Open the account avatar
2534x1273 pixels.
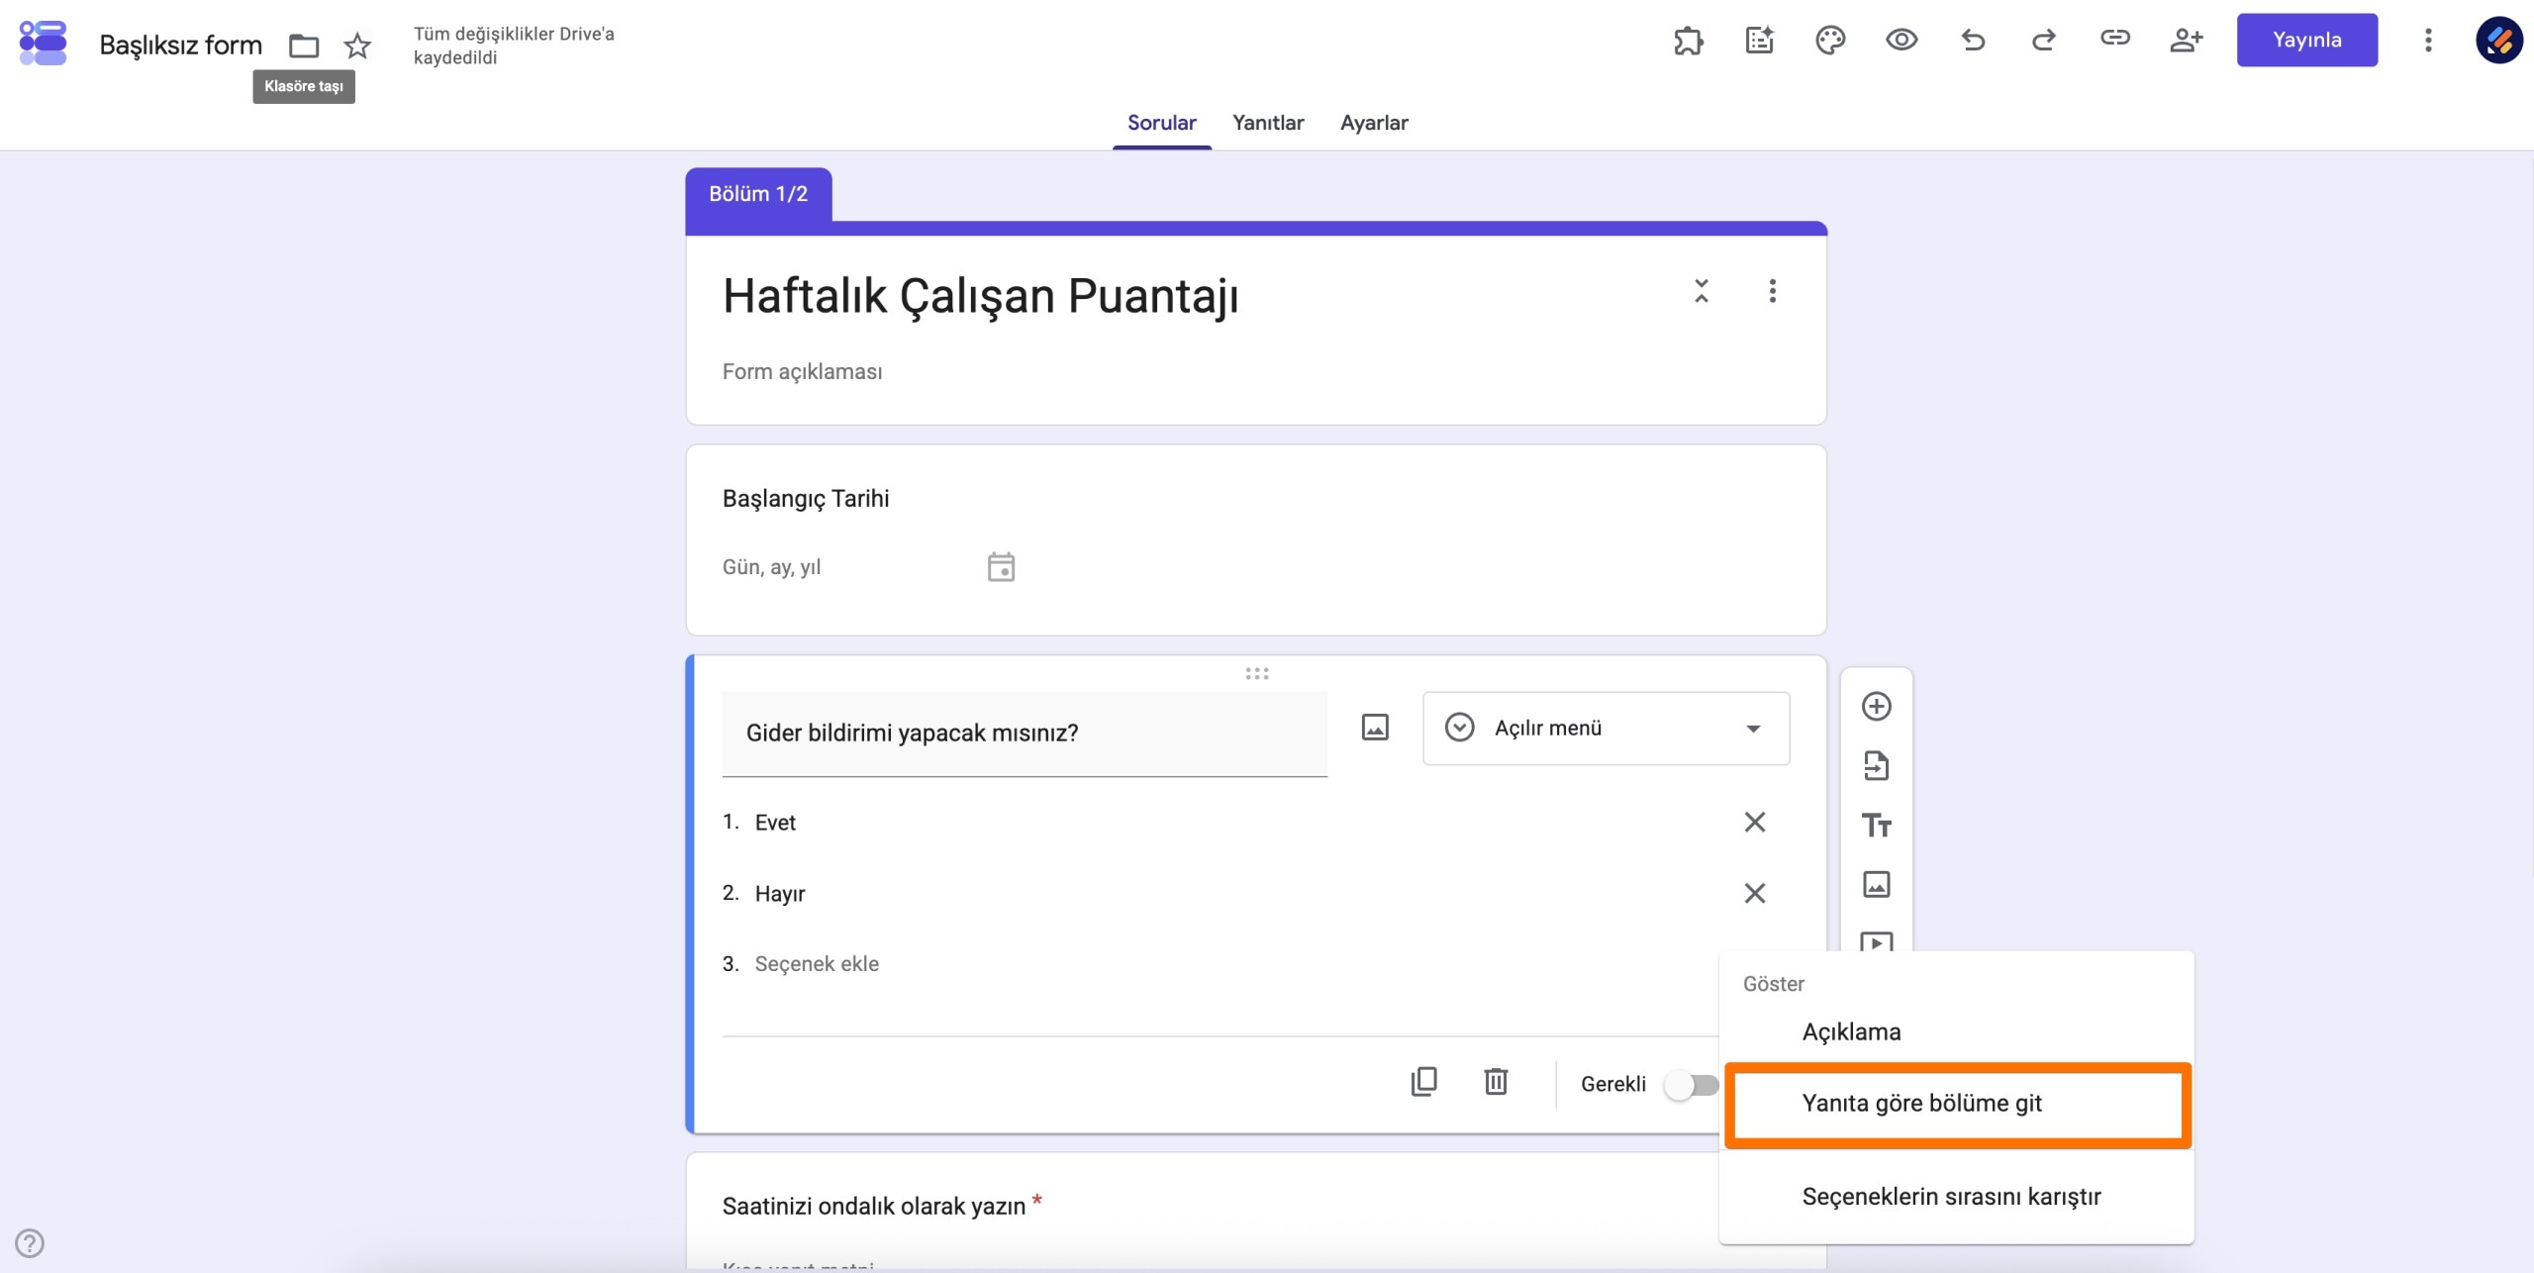pos(2499,41)
